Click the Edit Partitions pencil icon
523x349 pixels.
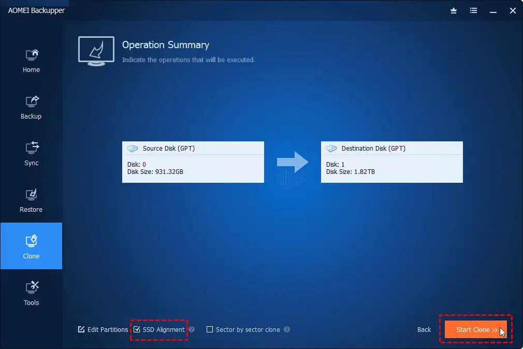point(81,329)
